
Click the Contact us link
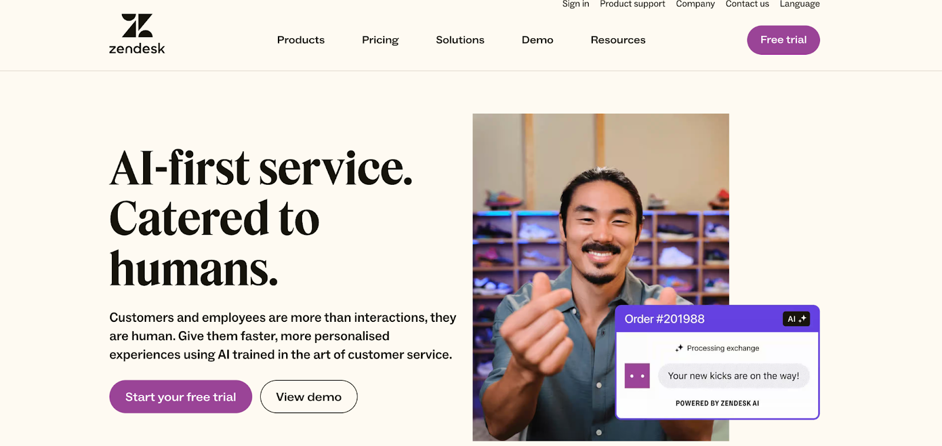(x=747, y=4)
